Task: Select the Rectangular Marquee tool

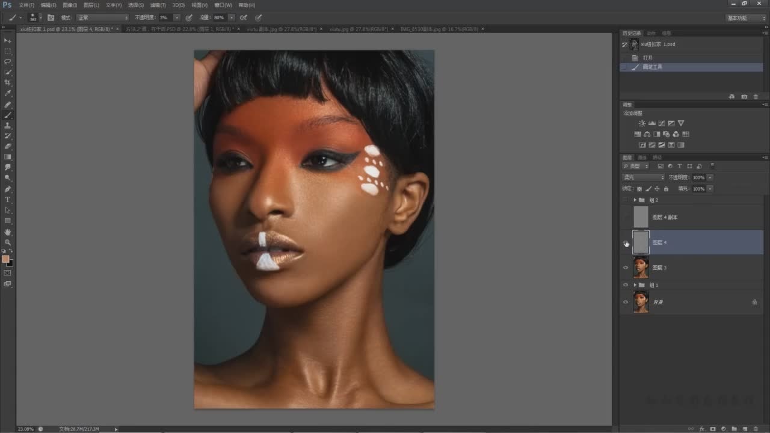Action: pyautogui.click(x=8, y=51)
